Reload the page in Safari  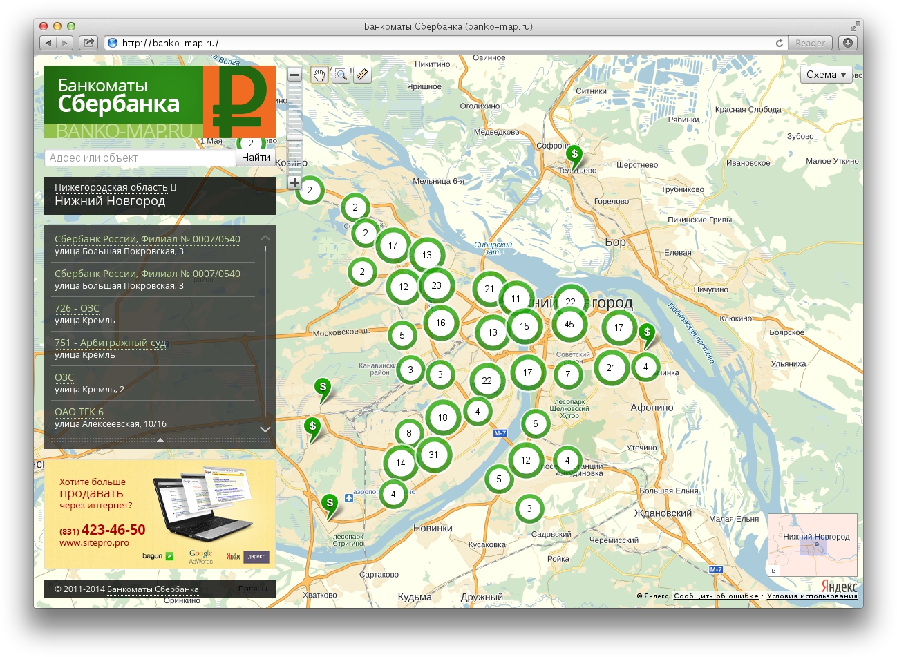pos(780,43)
